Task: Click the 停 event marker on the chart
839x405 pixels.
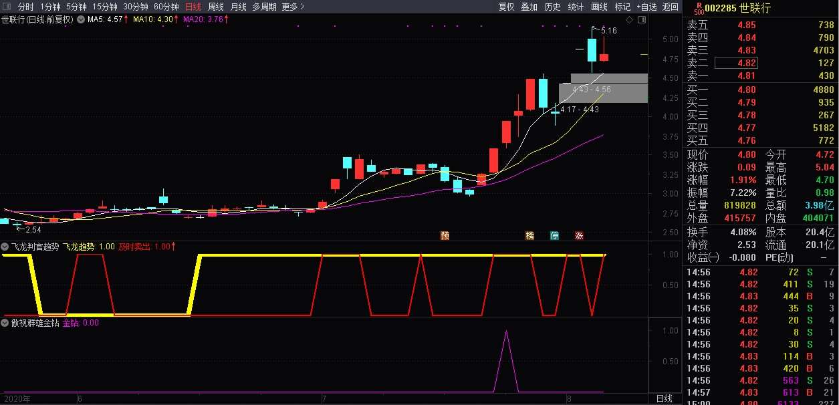Action: pyautogui.click(x=554, y=235)
